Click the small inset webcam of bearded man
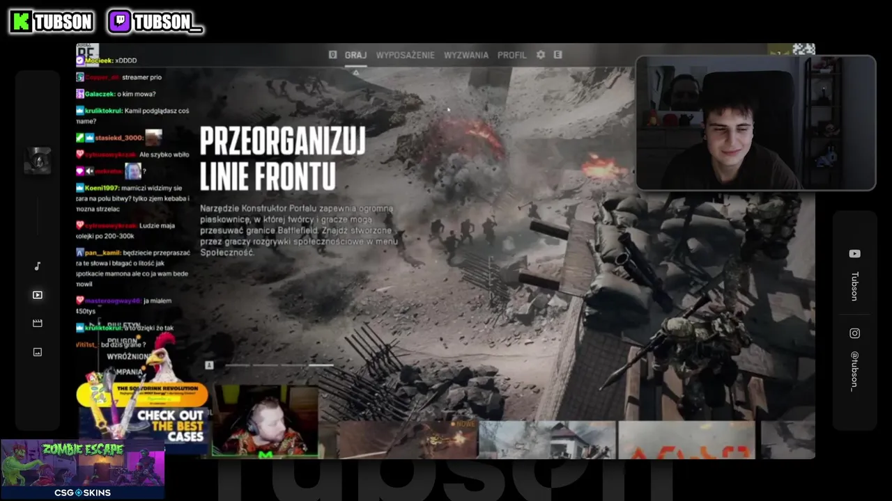 coord(266,422)
